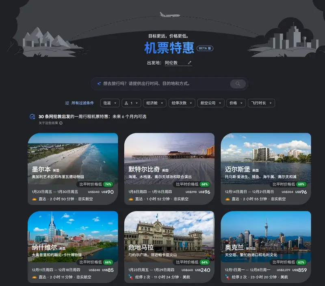Click the airline logo on the Auckland card

(227, 277)
